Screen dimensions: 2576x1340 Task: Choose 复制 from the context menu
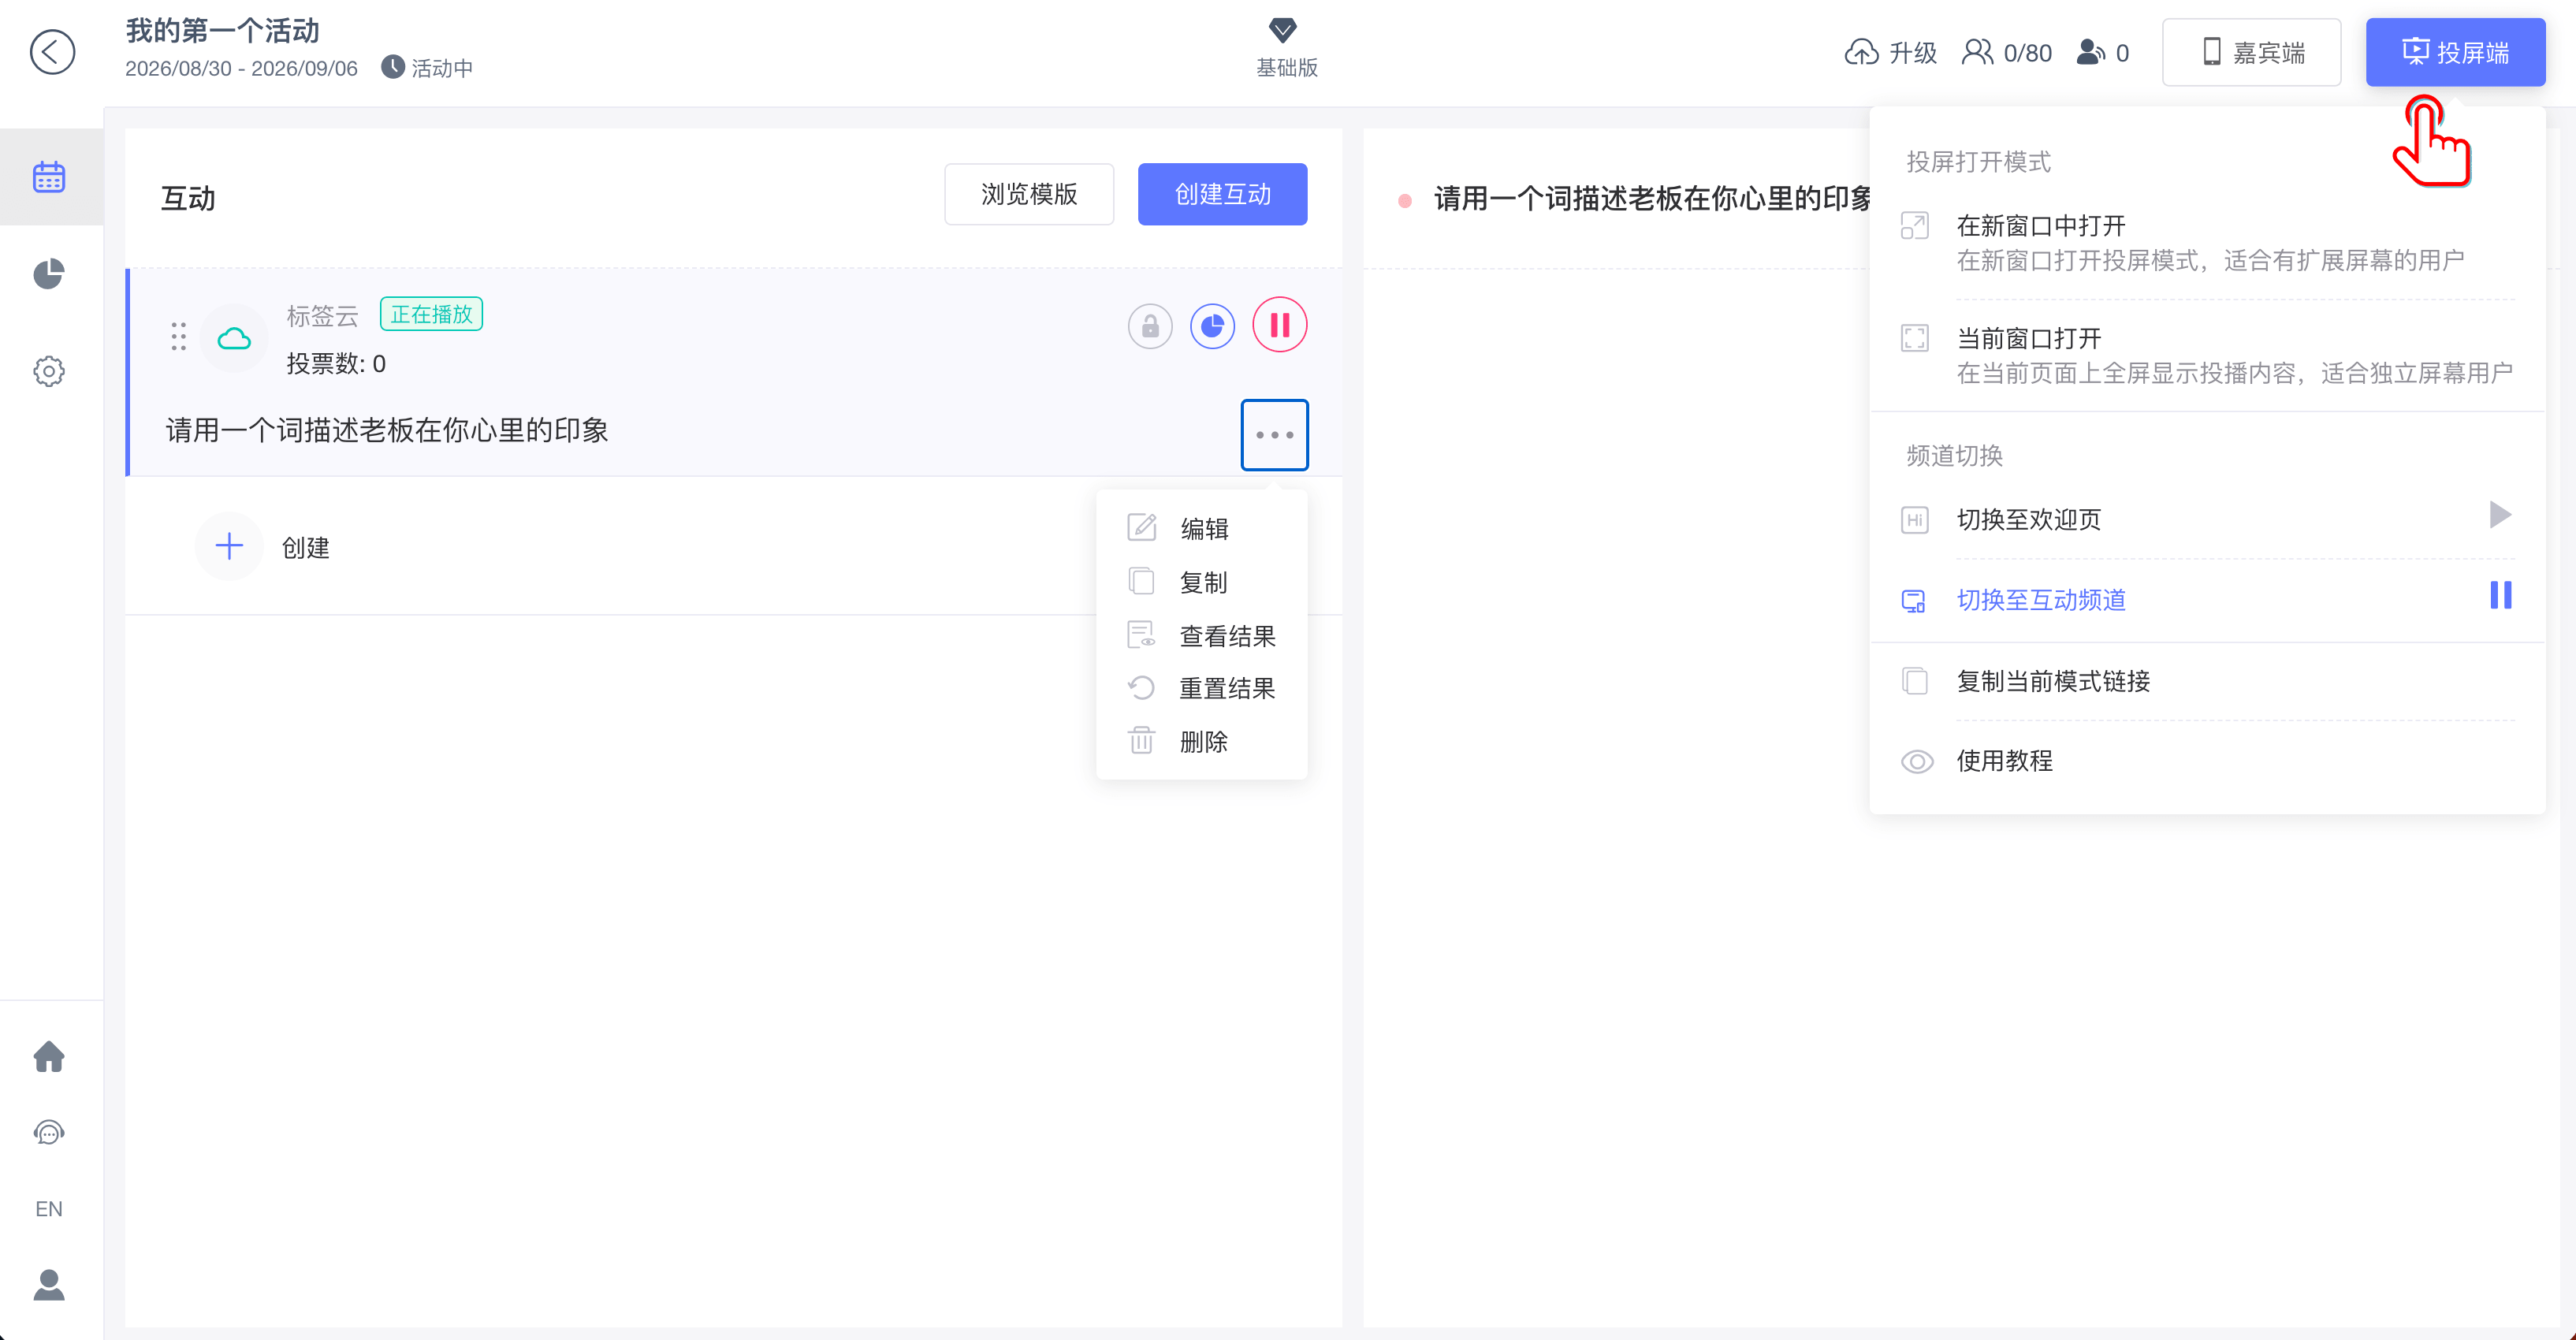pos(1202,582)
